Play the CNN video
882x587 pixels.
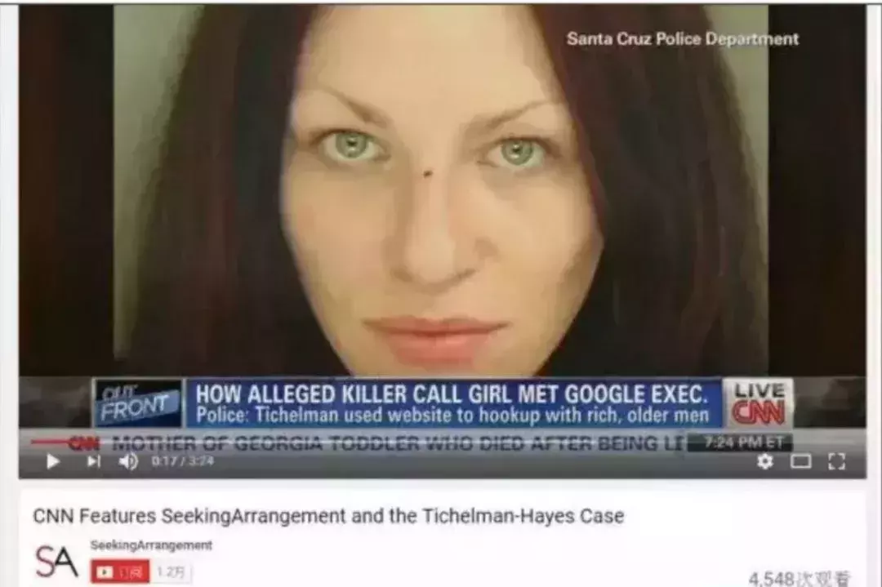click(53, 461)
